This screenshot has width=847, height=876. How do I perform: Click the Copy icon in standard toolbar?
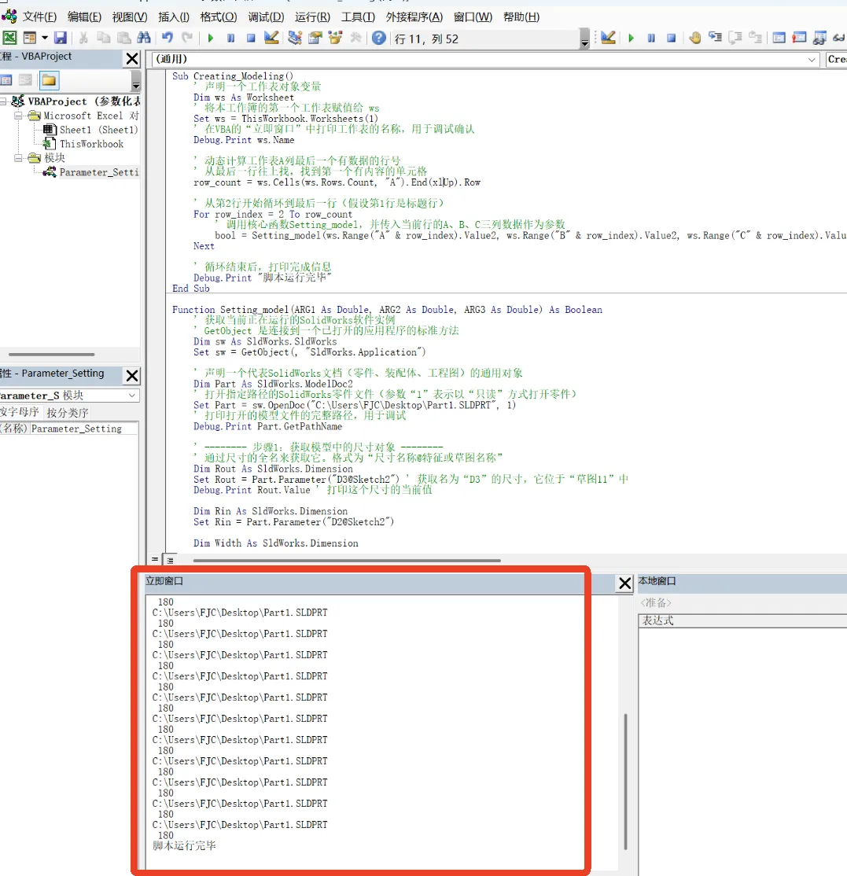103,38
